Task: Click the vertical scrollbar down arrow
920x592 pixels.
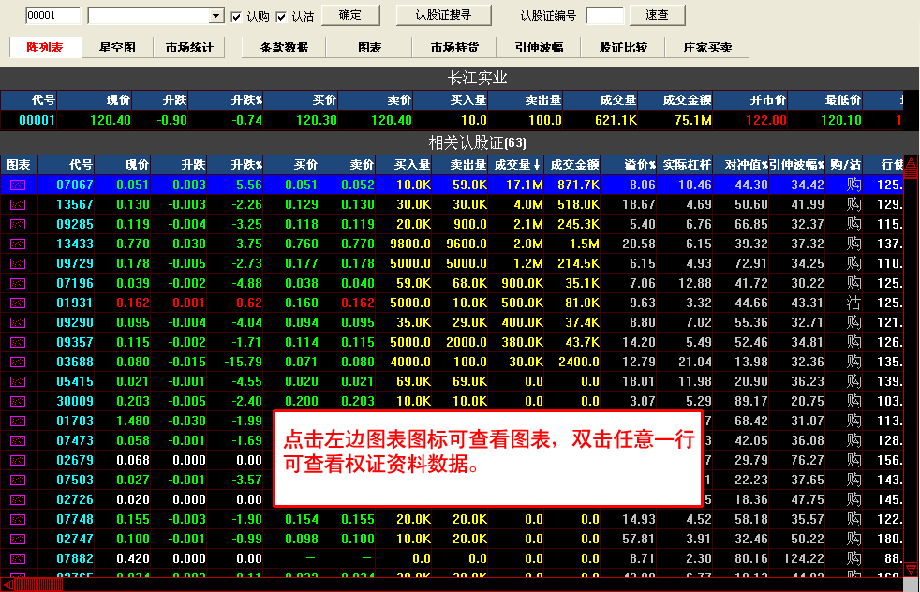Action: [x=911, y=569]
